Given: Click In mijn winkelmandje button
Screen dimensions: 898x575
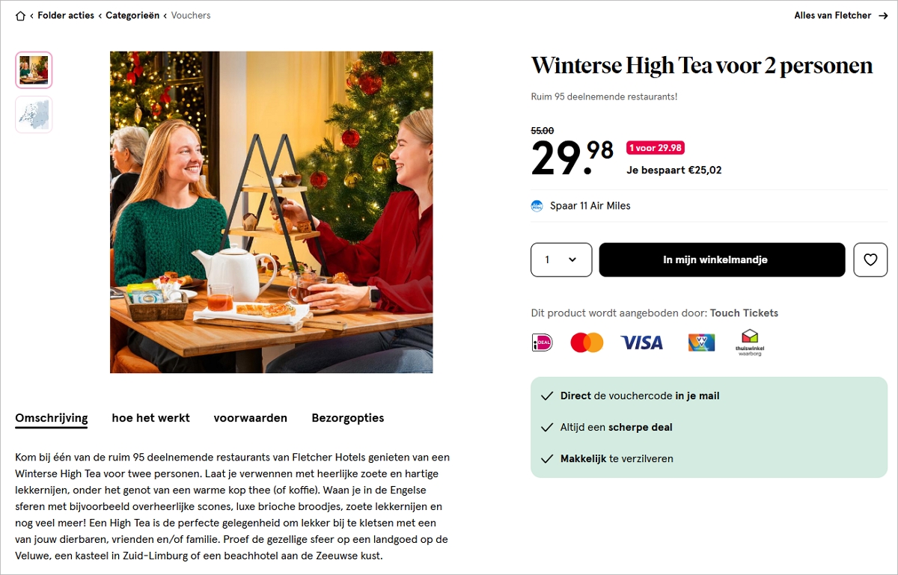Looking at the screenshot, I should coord(722,259).
